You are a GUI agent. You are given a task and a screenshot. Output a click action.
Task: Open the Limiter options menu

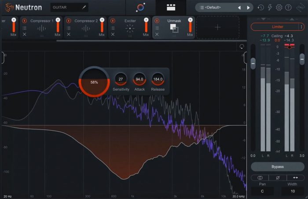pos(301,27)
